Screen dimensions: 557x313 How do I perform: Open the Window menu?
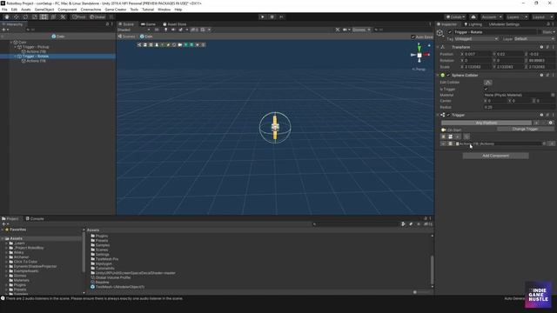pyautogui.click(x=164, y=10)
